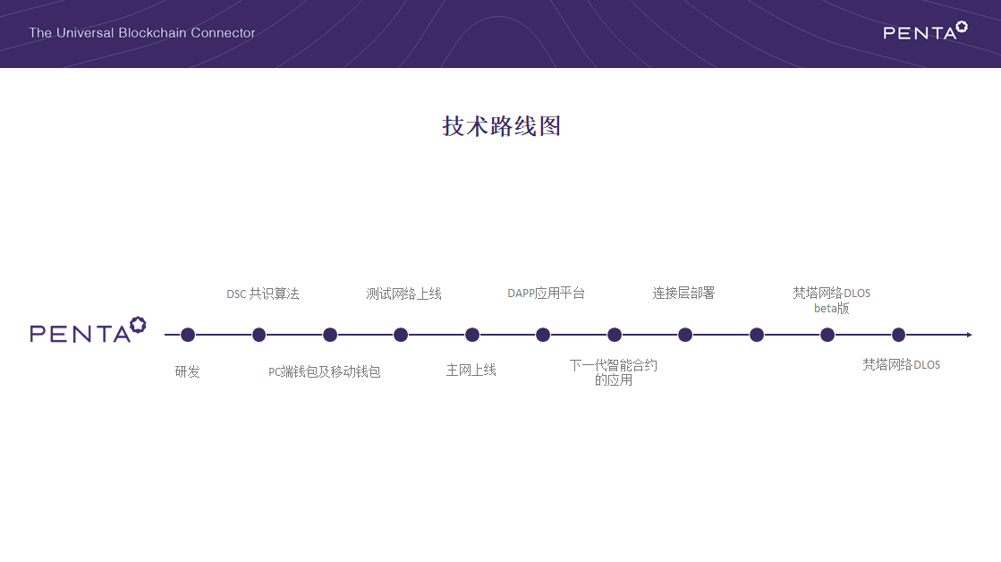Select the timeline dot below DSC 共识算法
This screenshot has width=1001, height=562.
tap(259, 335)
